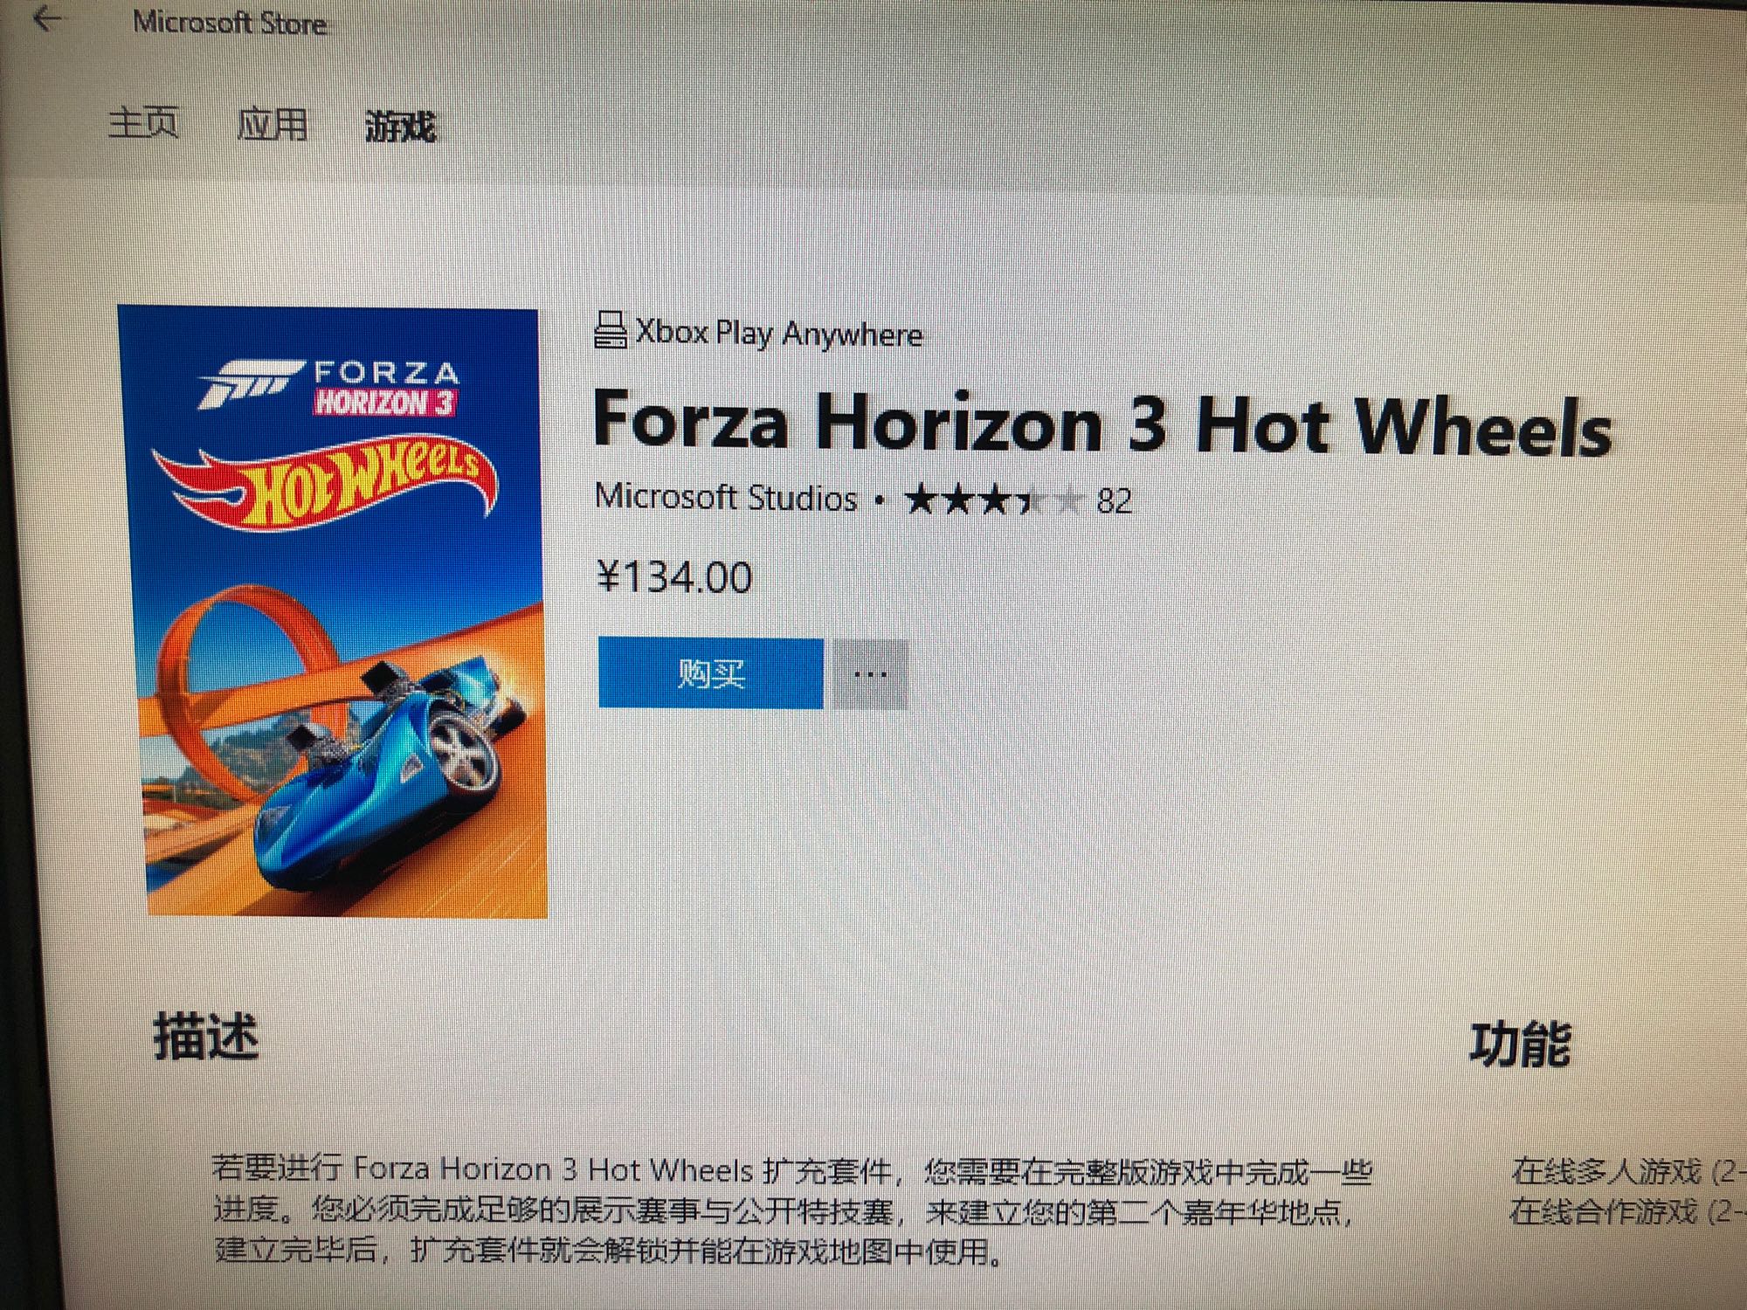Viewport: 1747px width, 1310px height.
Task: Go back with the arrow icon
Action: [x=45, y=19]
